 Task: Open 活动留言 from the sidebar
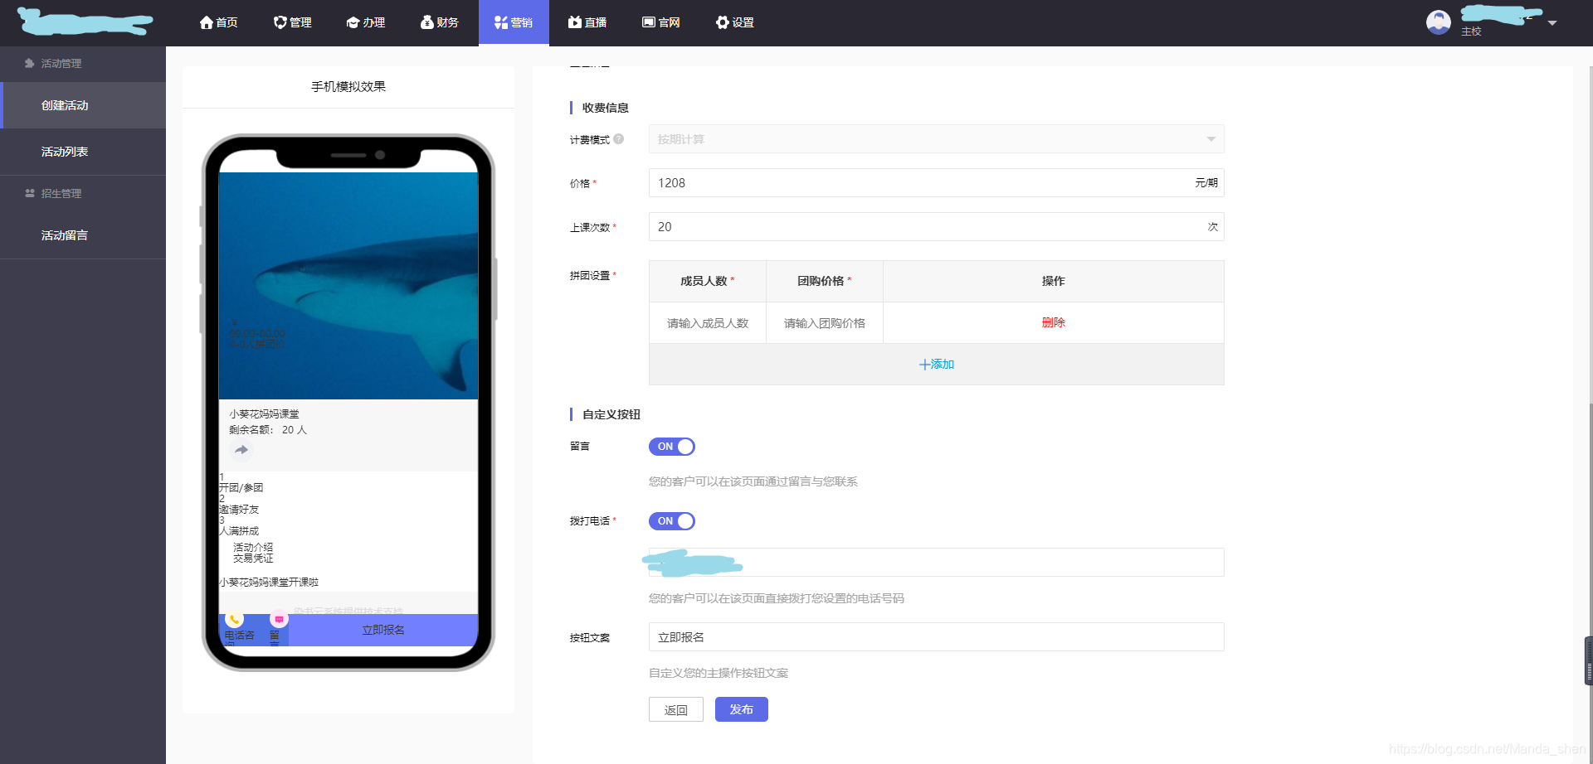coord(63,235)
